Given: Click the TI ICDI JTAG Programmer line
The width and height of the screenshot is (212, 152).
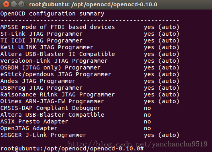Looking at the screenshot, I should pos(90,40).
